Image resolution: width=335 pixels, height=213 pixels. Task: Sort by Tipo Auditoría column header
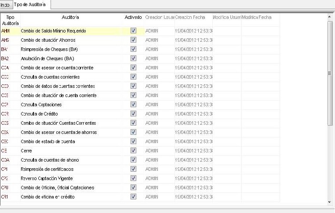click(x=10, y=20)
